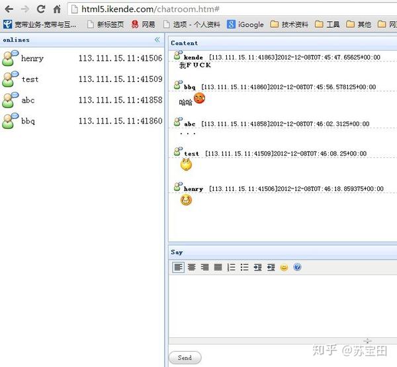Click the 我FUCK message text
397x367 pixels.
tap(195, 65)
